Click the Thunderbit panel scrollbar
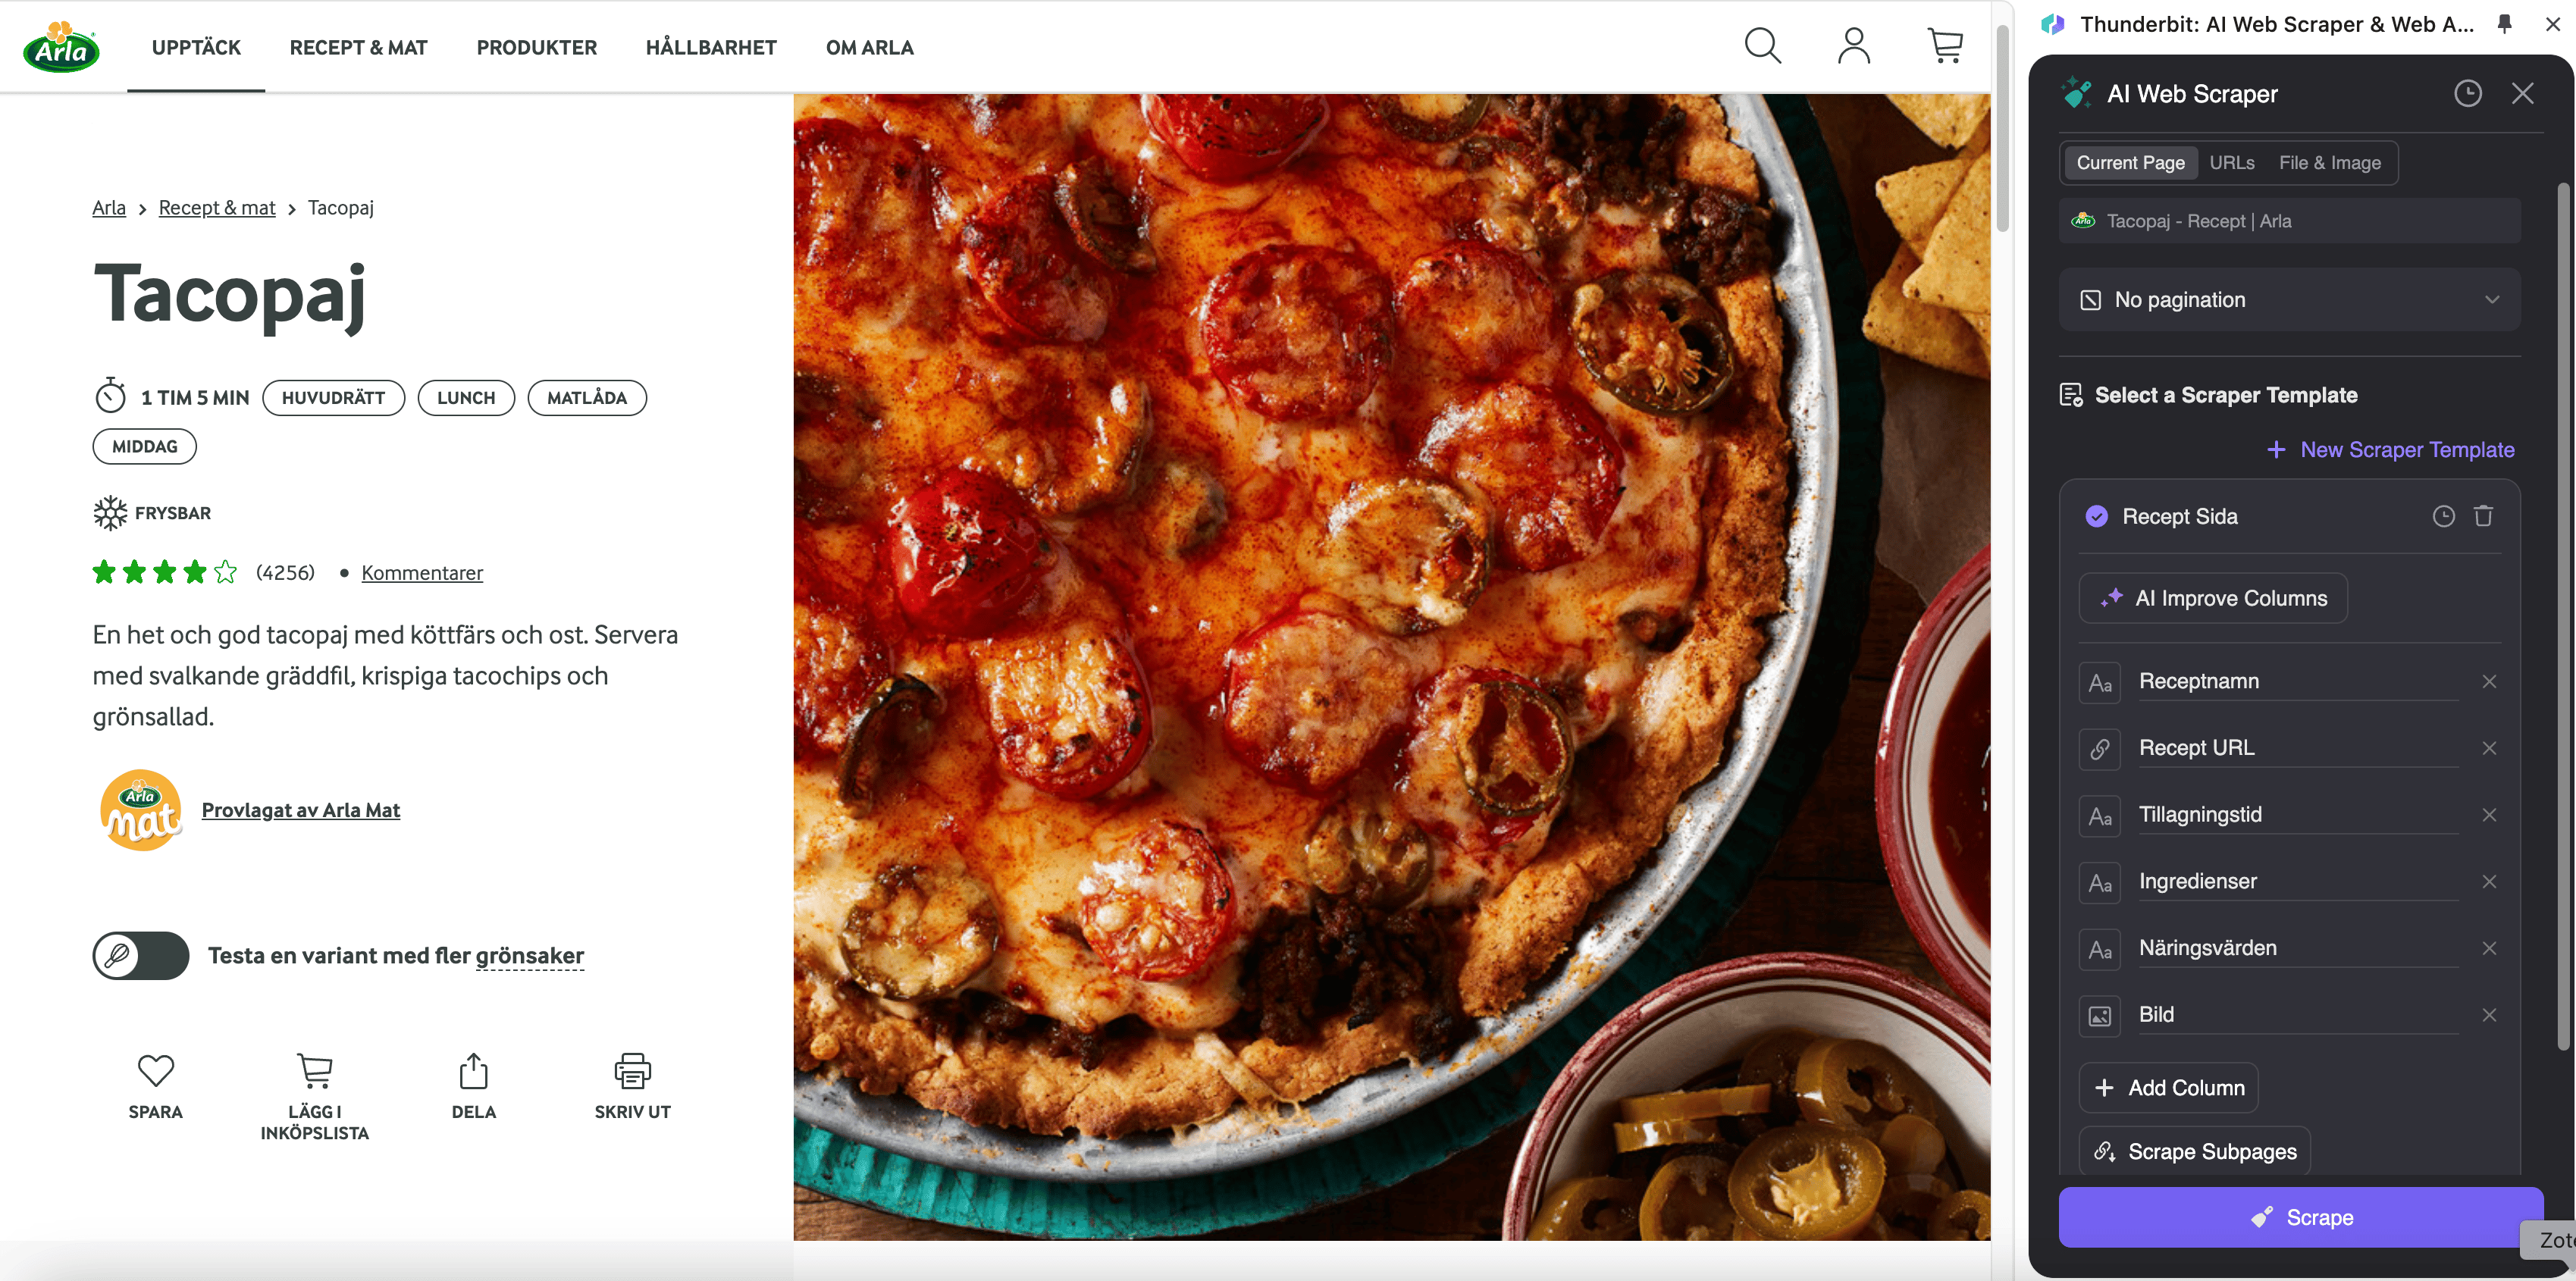The image size is (2576, 1281). (2562, 615)
